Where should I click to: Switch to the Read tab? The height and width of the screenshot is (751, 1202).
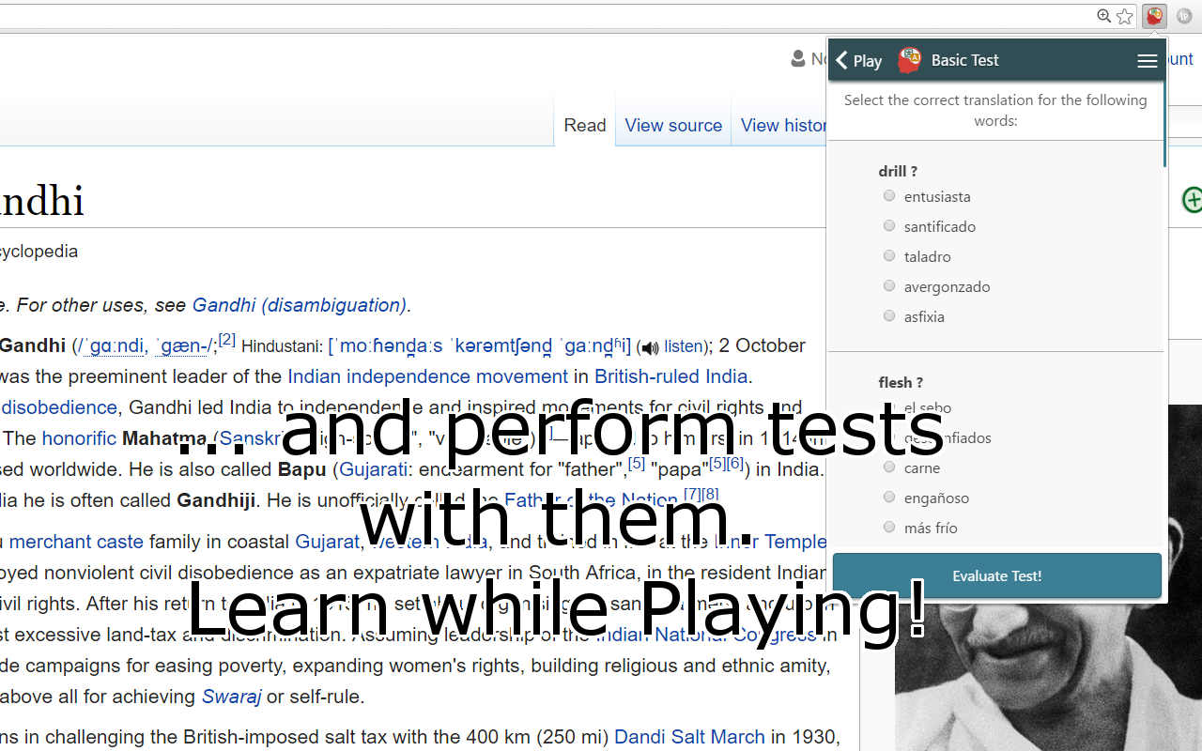585,125
